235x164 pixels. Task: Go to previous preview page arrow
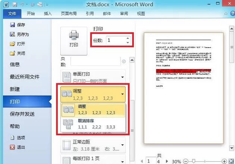click(142, 161)
